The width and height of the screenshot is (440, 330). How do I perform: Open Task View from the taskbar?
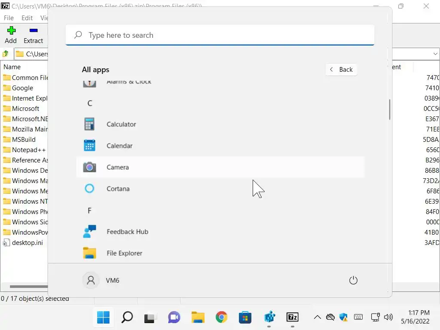coord(149,318)
